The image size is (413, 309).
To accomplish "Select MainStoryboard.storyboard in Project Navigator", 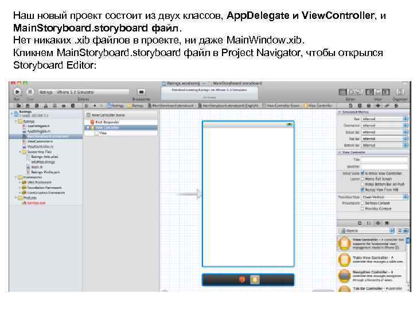I will pyautogui.click(x=46, y=136).
